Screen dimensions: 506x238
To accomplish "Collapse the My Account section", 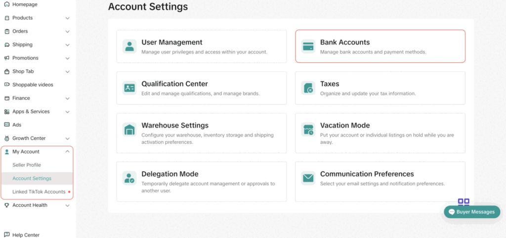I will [x=67, y=152].
